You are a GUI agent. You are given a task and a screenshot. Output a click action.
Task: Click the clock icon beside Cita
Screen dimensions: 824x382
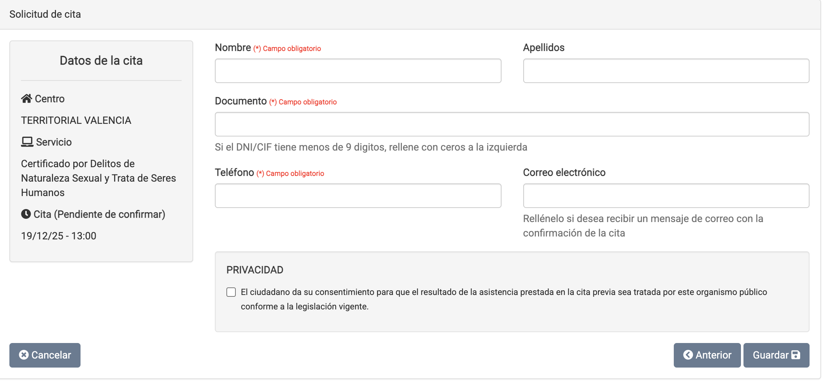point(26,214)
